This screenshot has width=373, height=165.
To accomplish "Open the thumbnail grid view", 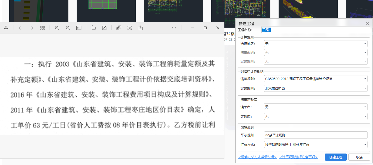I will click(42, 28).
